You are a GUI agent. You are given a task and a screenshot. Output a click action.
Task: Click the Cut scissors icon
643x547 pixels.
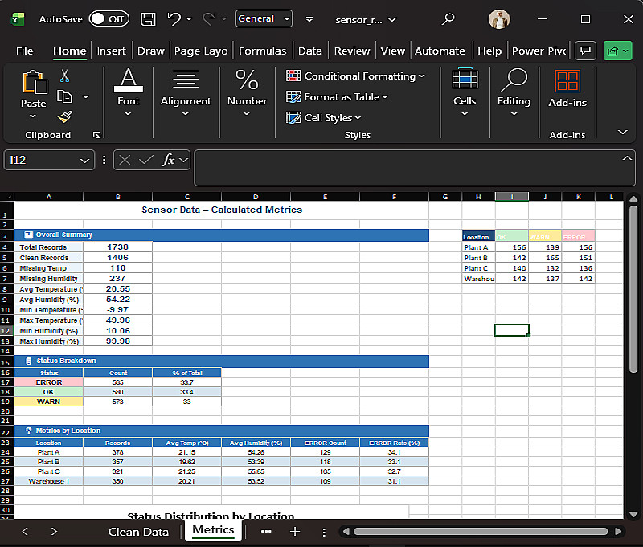coord(65,76)
